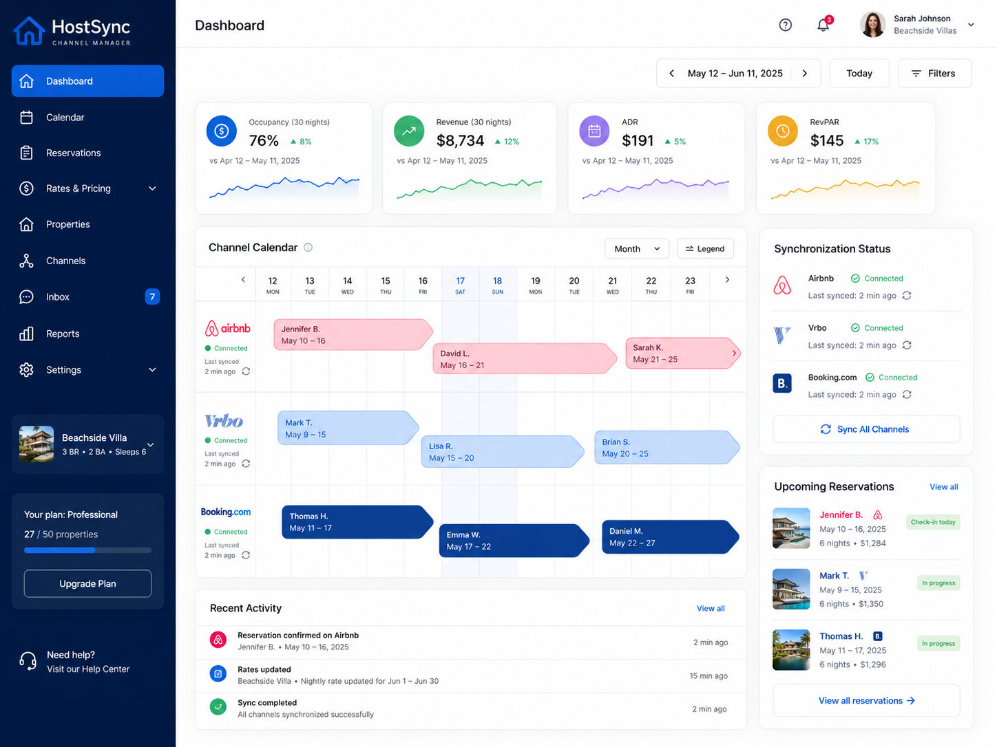Viewport: 997px width, 747px height.
Task: Open the Reservations menu item
Action: tap(87, 153)
